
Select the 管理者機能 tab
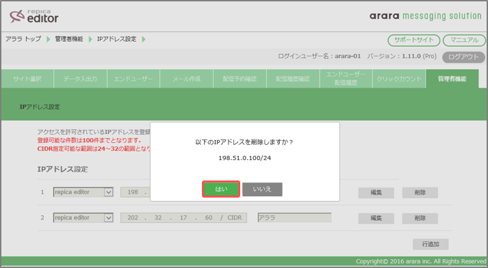point(452,79)
